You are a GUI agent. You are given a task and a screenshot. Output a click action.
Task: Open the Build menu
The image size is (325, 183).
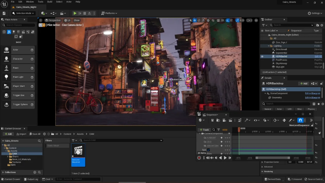(50, 2)
